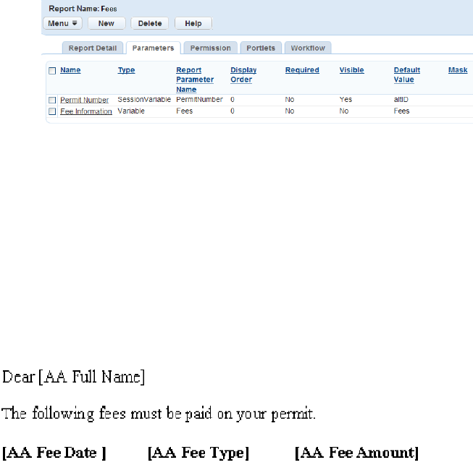Go to the Portlets tab

(261, 48)
